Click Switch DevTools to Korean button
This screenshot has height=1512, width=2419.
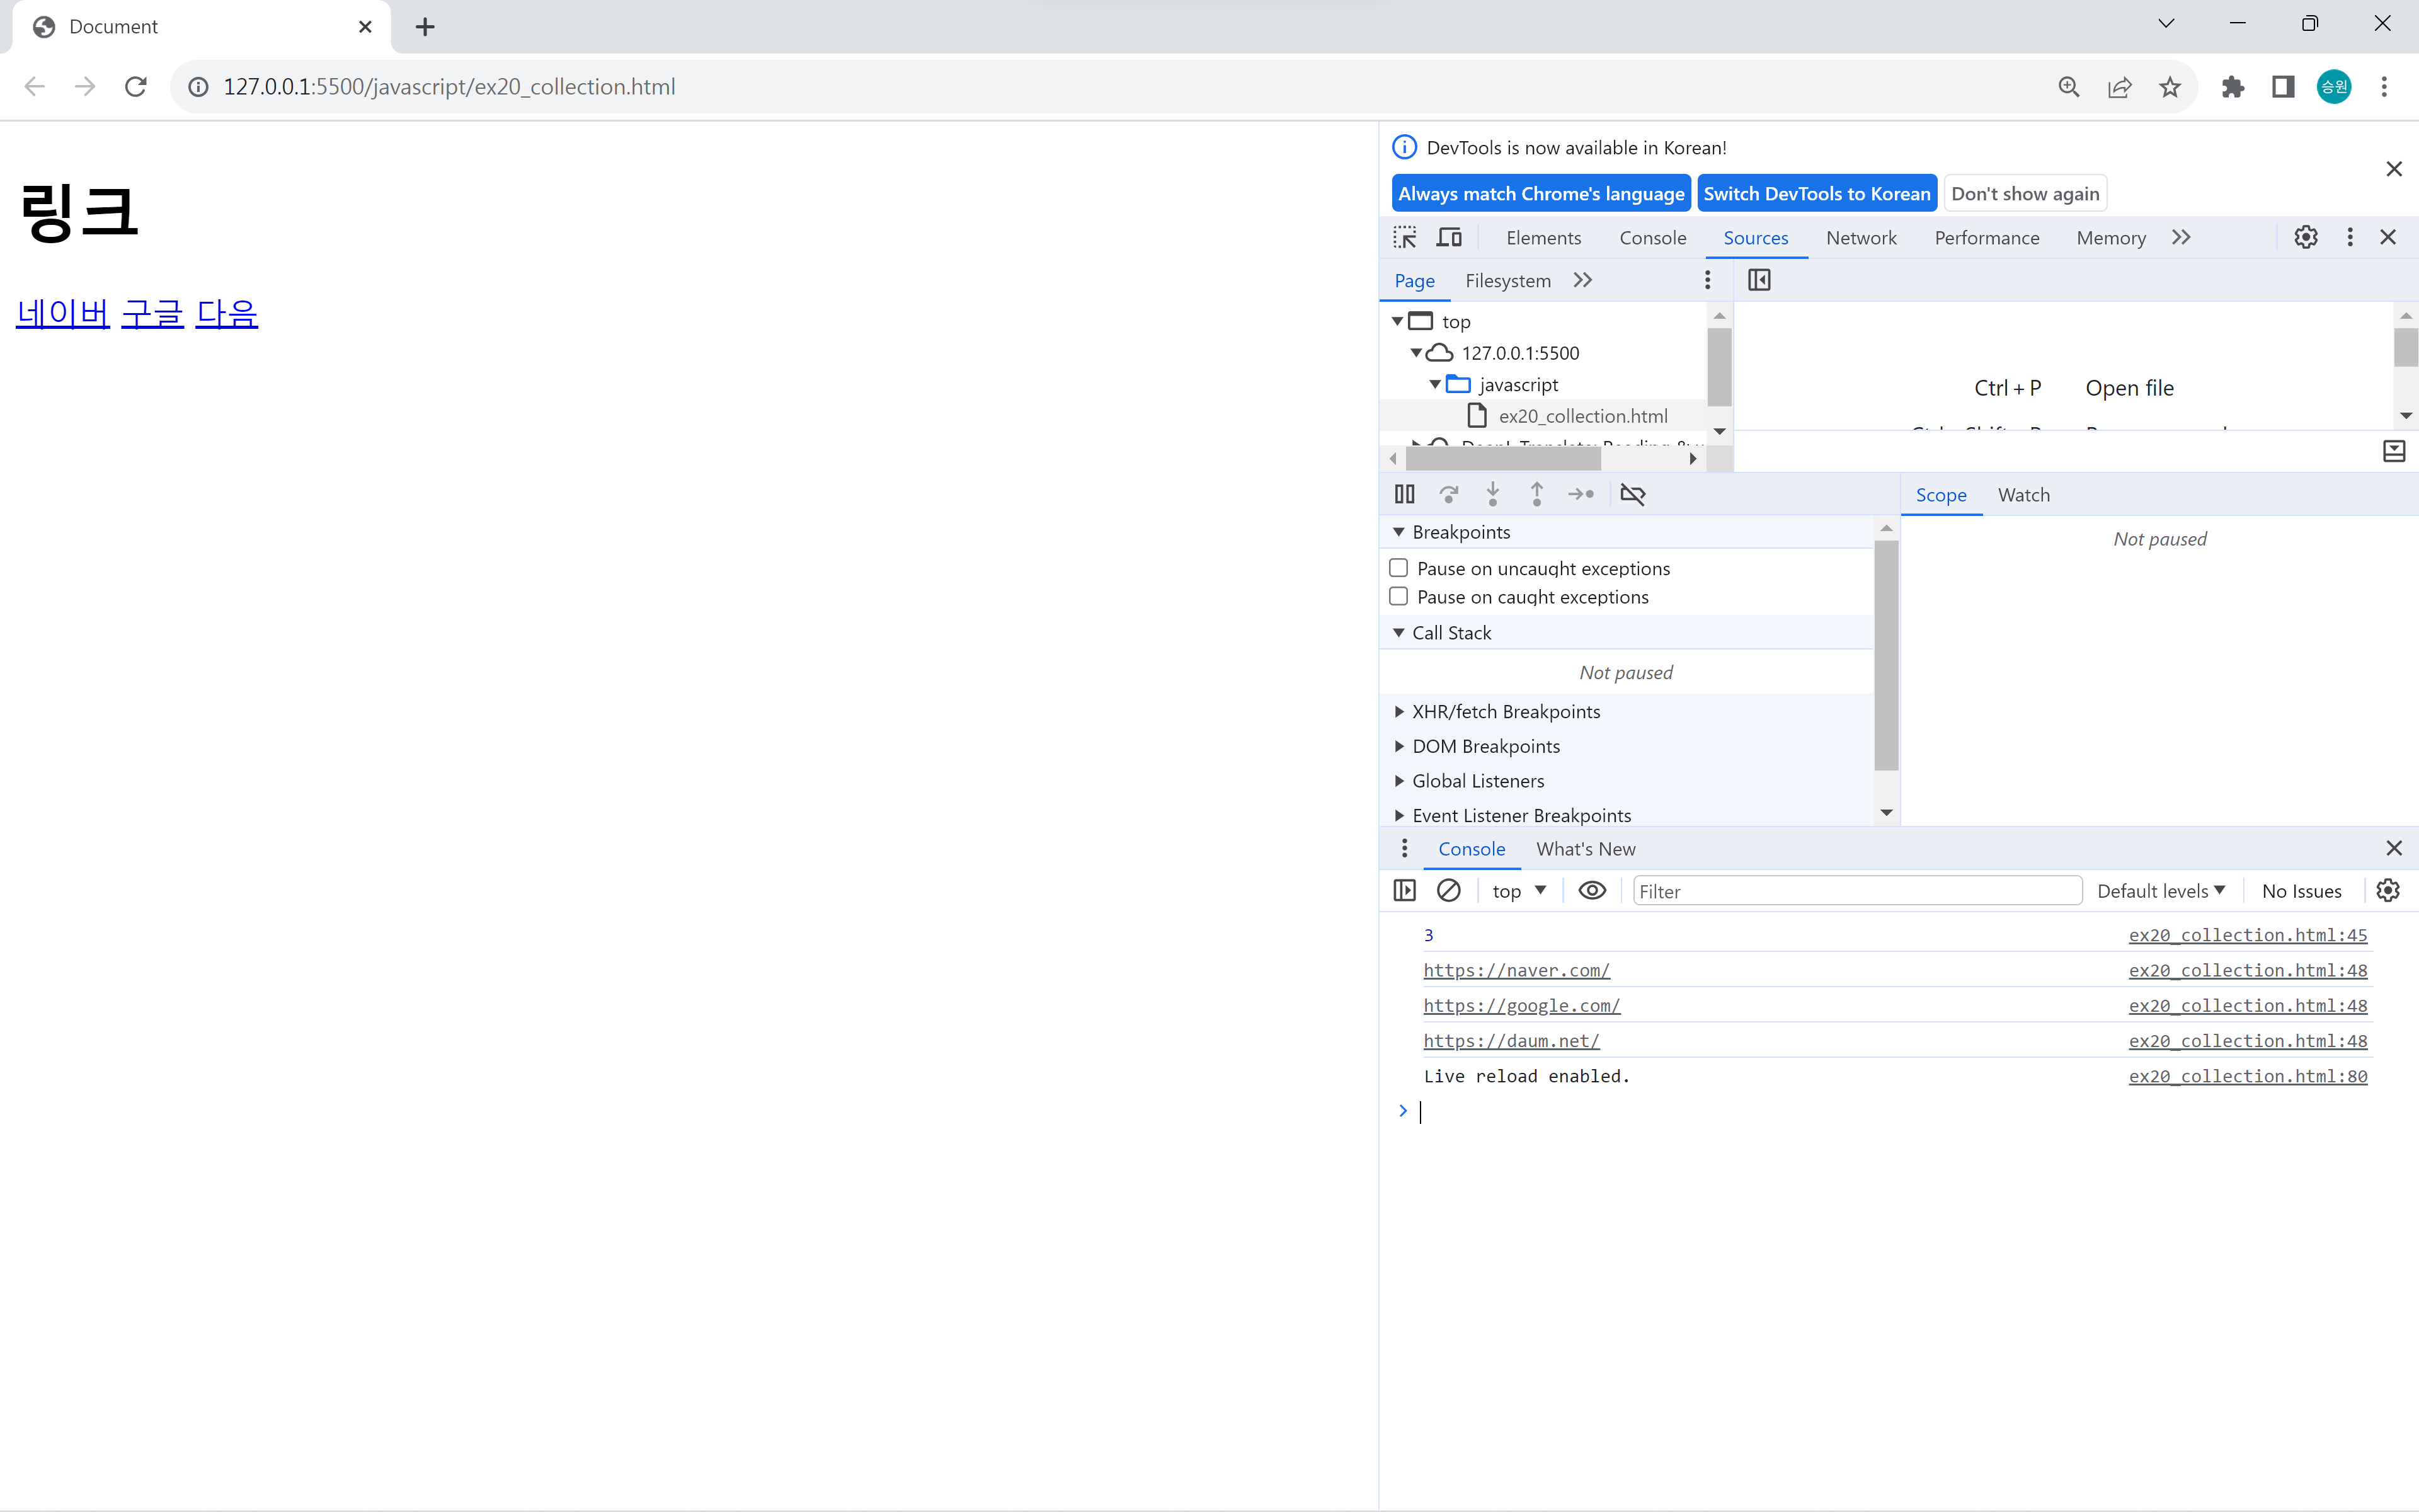tap(1816, 194)
